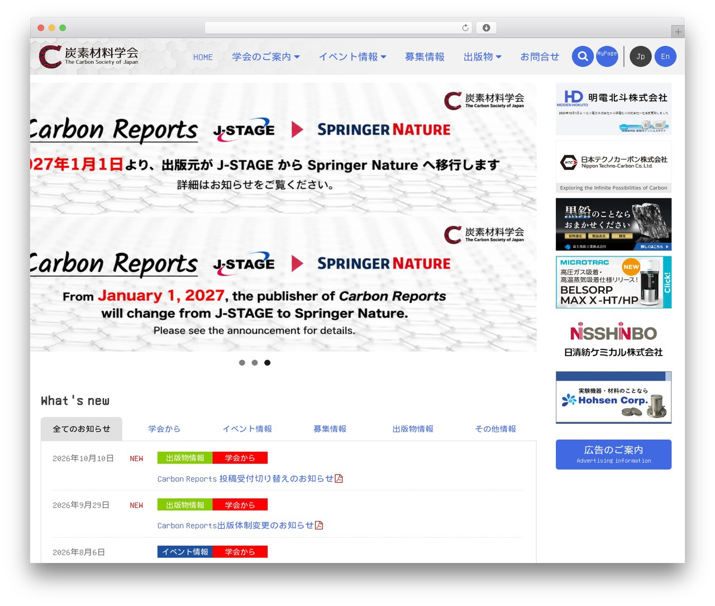Select the third carousel slide dot
715x606 pixels.
point(268,363)
